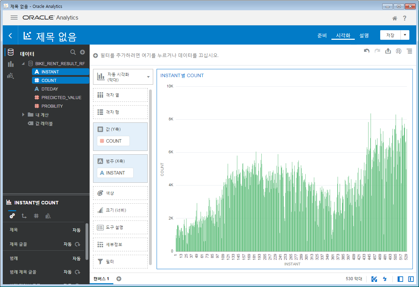
Task: Click the Tooltip drop target
Action: [x=120, y=227]
